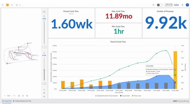
Task: Click the search icon in top bar
Action: tap(153, 5)
